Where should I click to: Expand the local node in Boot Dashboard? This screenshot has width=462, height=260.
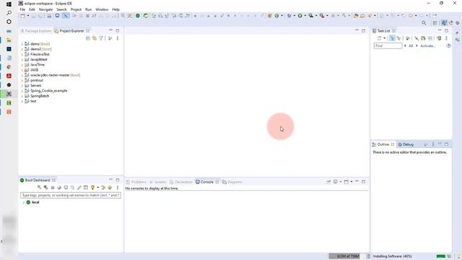(24, 202)
